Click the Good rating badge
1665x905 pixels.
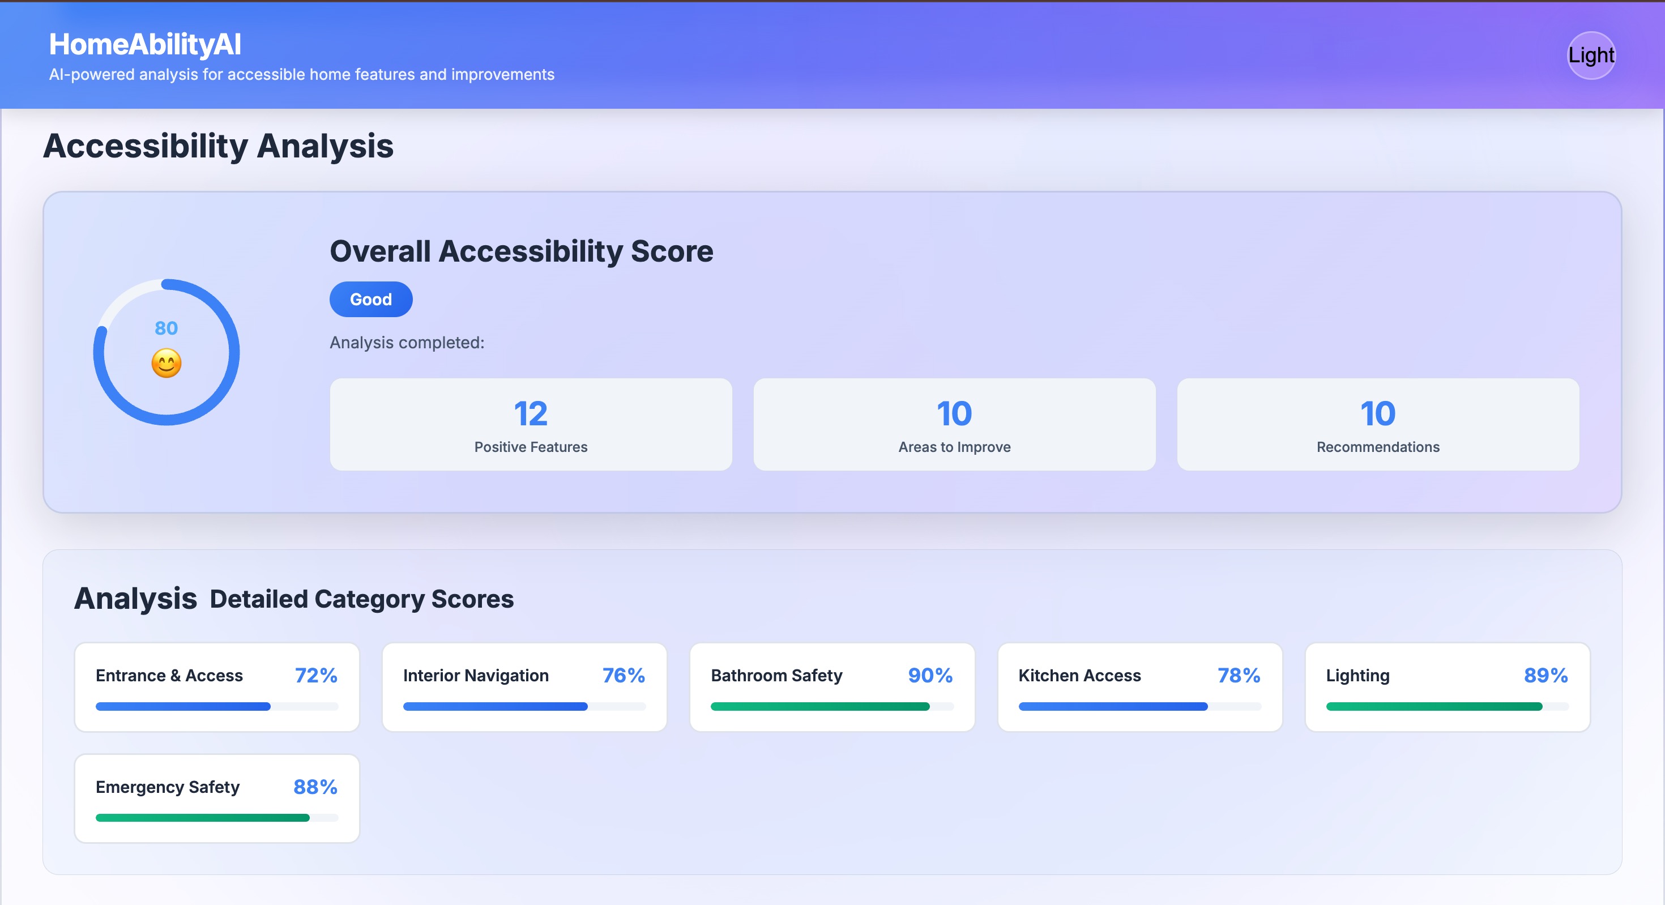(x=370, y=299)
